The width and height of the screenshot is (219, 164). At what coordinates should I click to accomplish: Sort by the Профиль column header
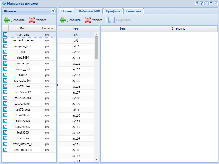47,29
